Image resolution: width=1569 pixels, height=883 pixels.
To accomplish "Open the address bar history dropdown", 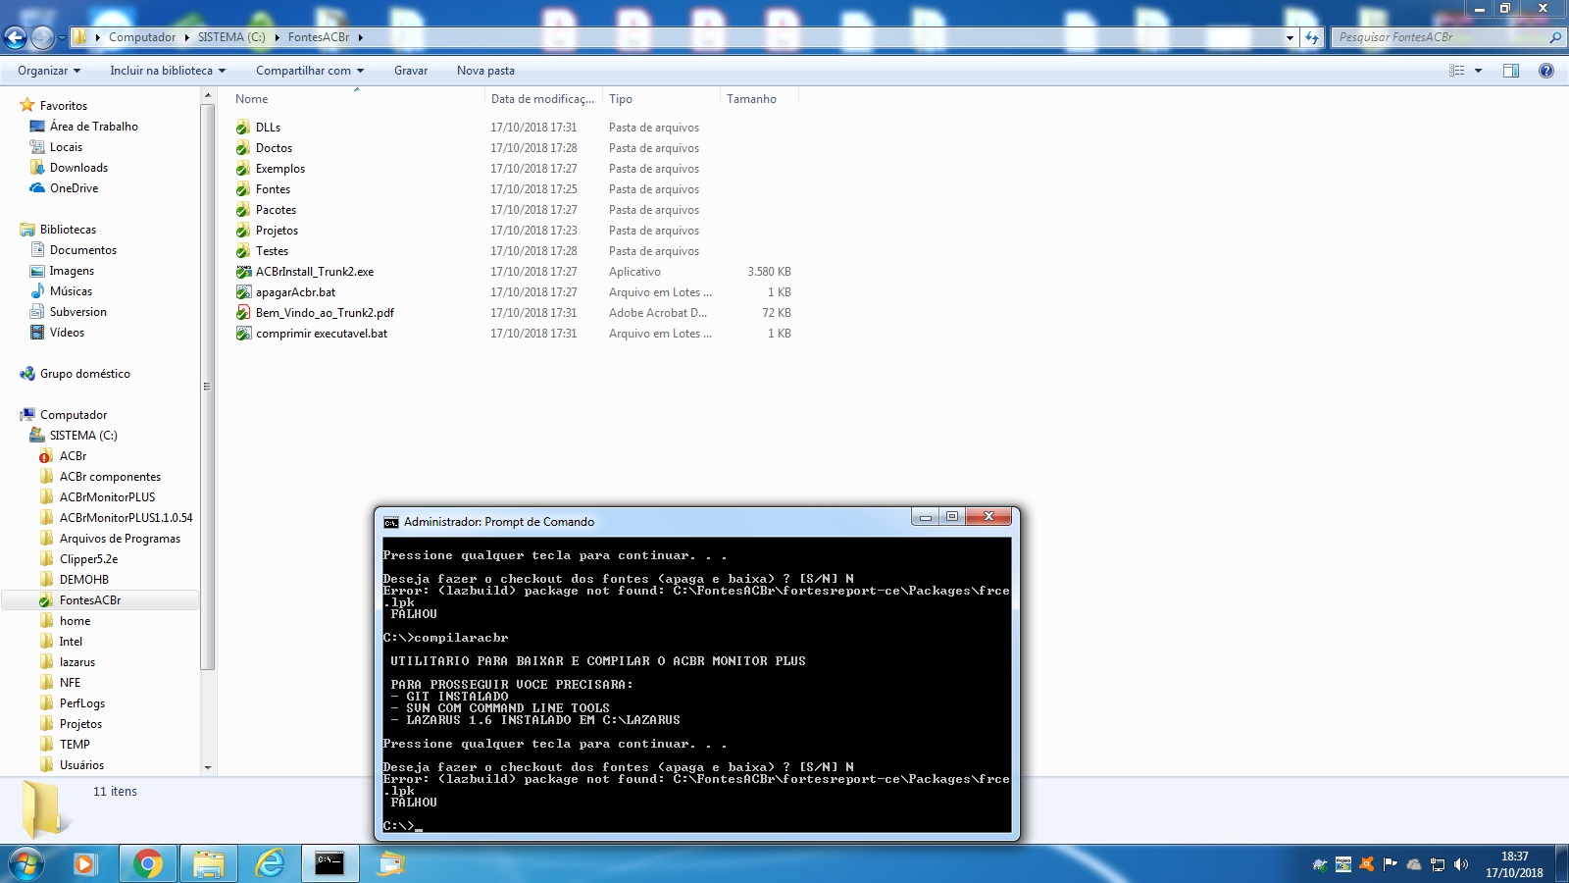I will click(x=1290, y=37).
